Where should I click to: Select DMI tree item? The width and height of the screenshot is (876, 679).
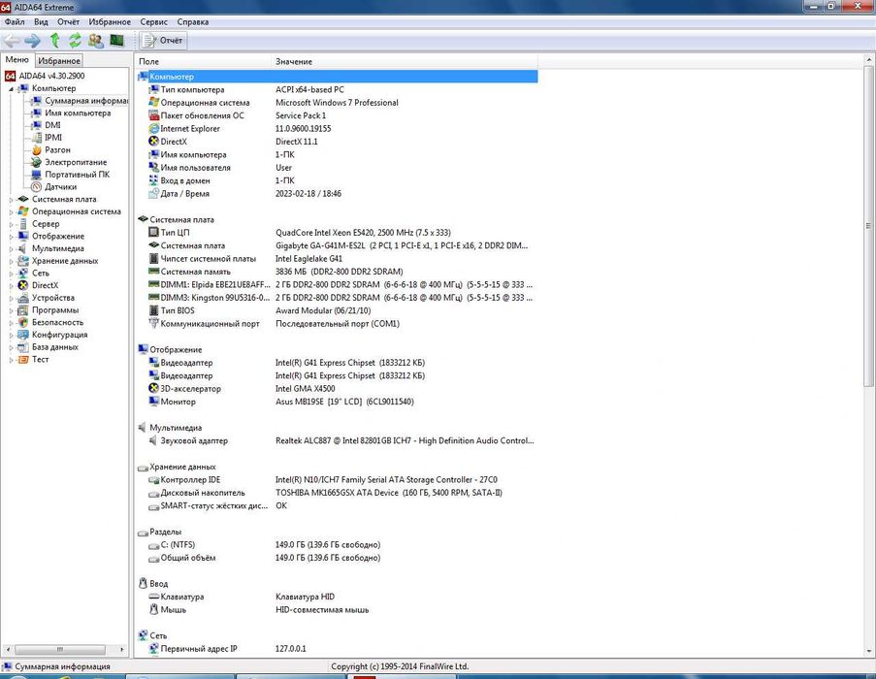[52, 126]
